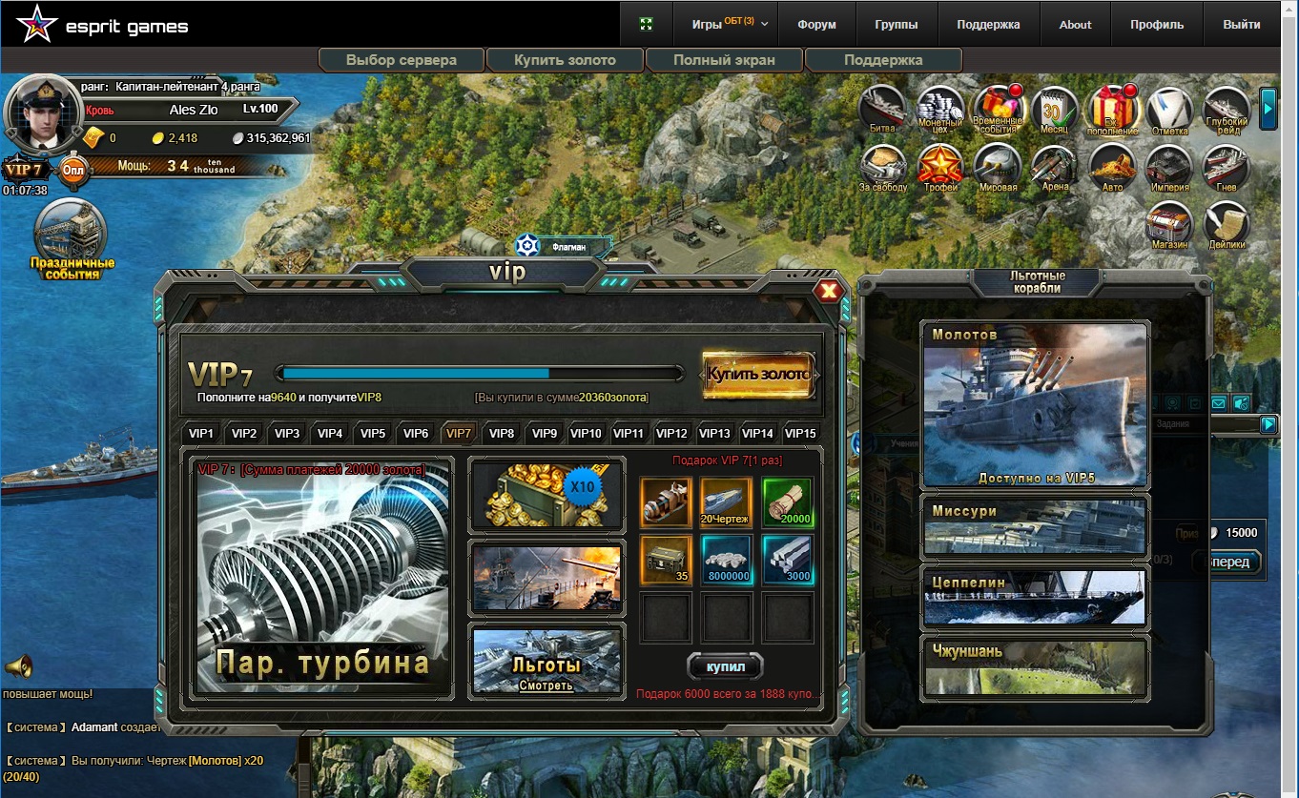Switch to the VIP8 tab
Viewport: 1299px width, 798px height.
(502, 433)
